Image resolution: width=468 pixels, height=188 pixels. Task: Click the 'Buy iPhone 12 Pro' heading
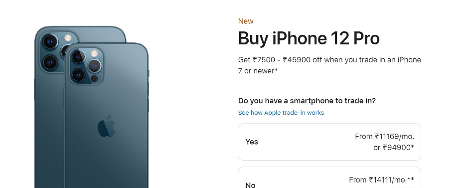[x=309, y=38]
